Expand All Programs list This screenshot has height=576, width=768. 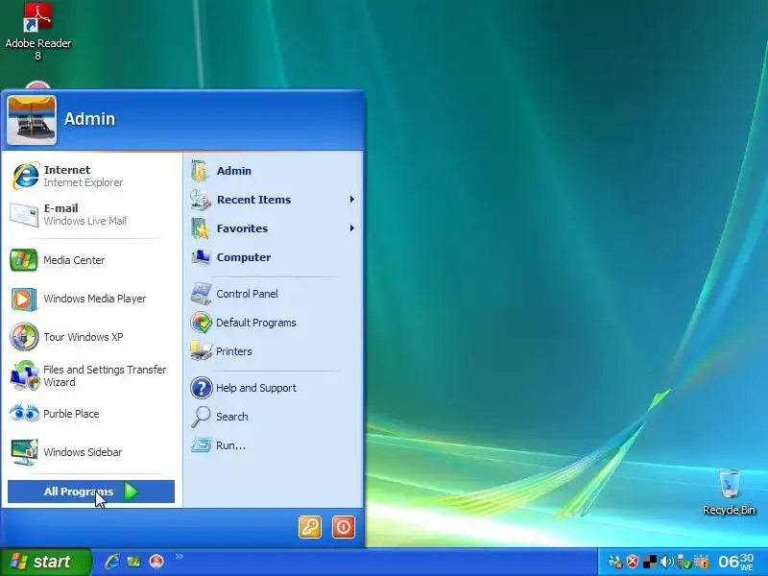[91, 492]
